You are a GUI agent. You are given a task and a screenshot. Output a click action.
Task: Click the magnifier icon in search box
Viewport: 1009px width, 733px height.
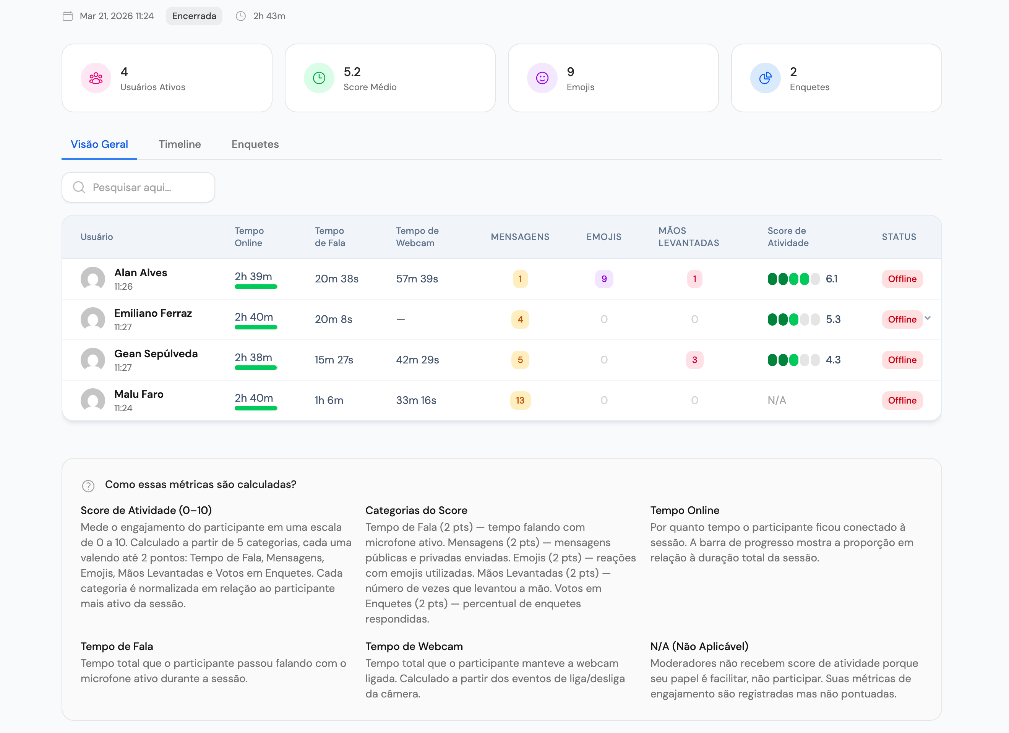pyautogui.click(x=79, y=187)
